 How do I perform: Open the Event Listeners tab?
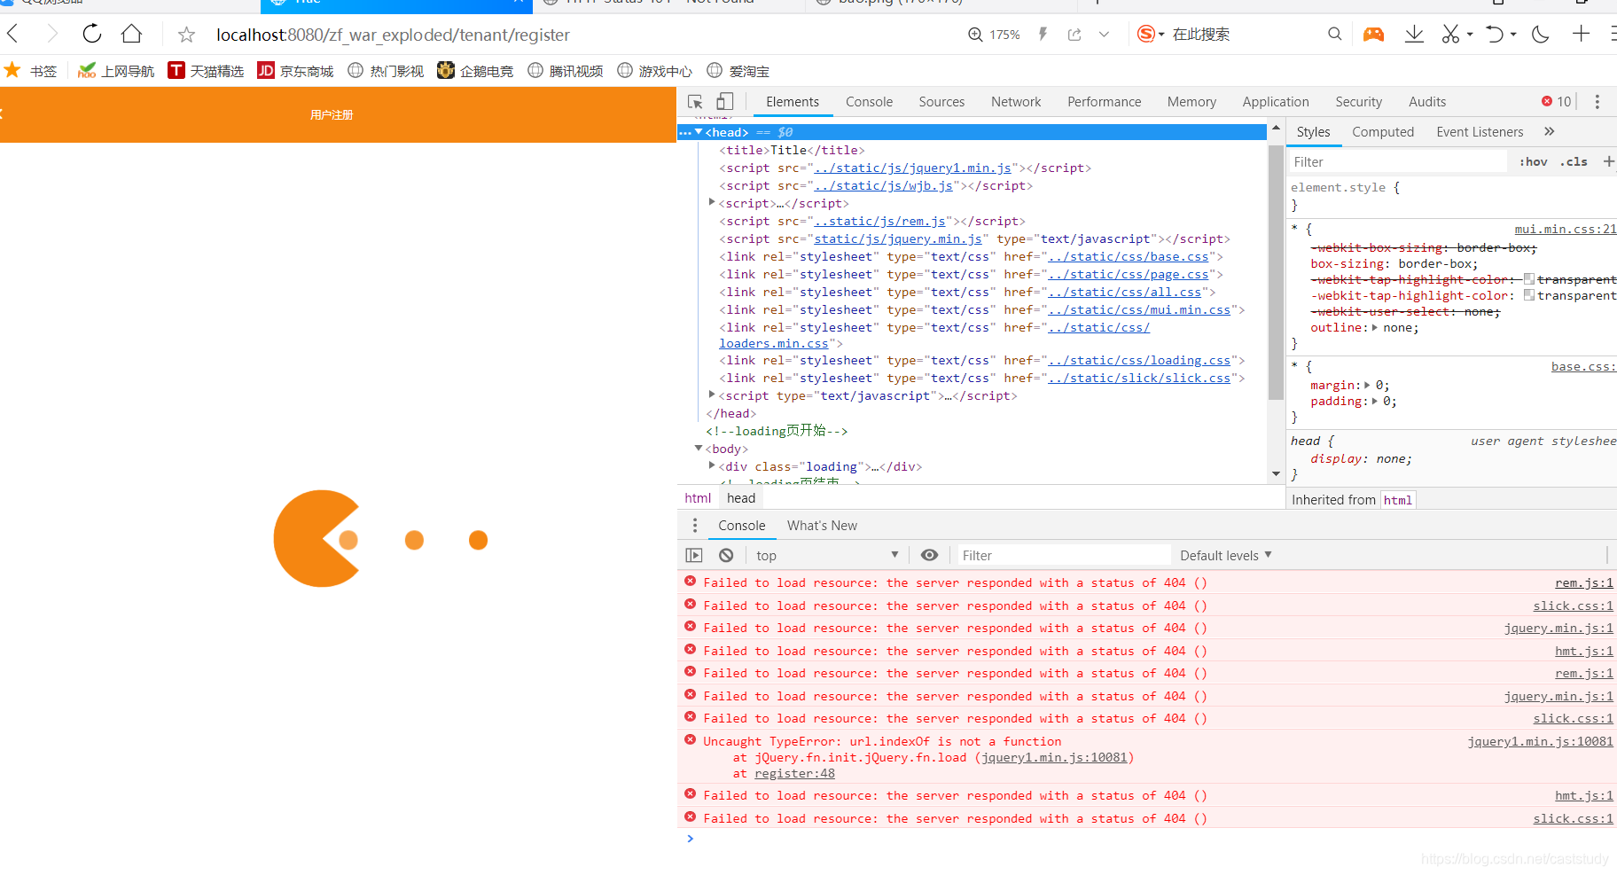click(x=1480, y=132)
